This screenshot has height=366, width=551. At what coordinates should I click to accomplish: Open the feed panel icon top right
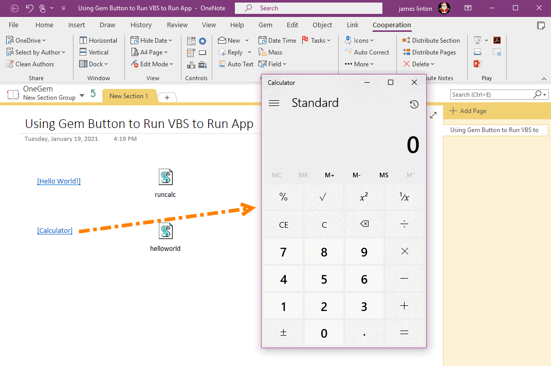coord(541,25)
